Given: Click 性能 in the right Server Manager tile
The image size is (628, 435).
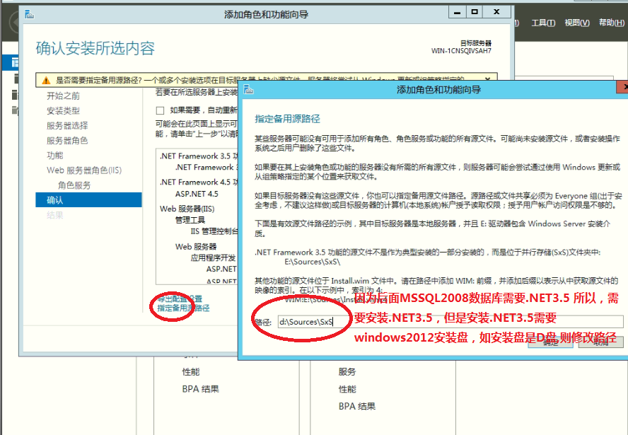Looking at the screenshot, I should click(x=347, y=389).
